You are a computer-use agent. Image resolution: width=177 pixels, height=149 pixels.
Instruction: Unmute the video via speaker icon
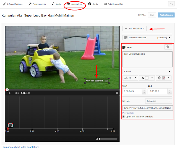click(x=17, y=93)
